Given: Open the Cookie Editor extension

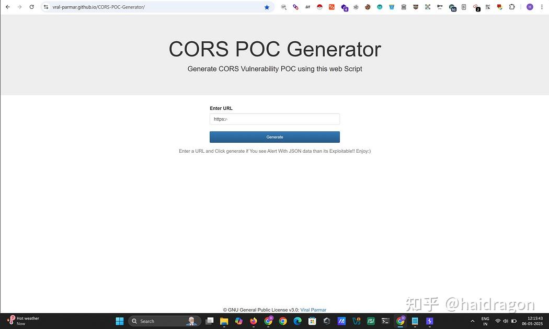Looking at the screenshot, I should [368, 7].
